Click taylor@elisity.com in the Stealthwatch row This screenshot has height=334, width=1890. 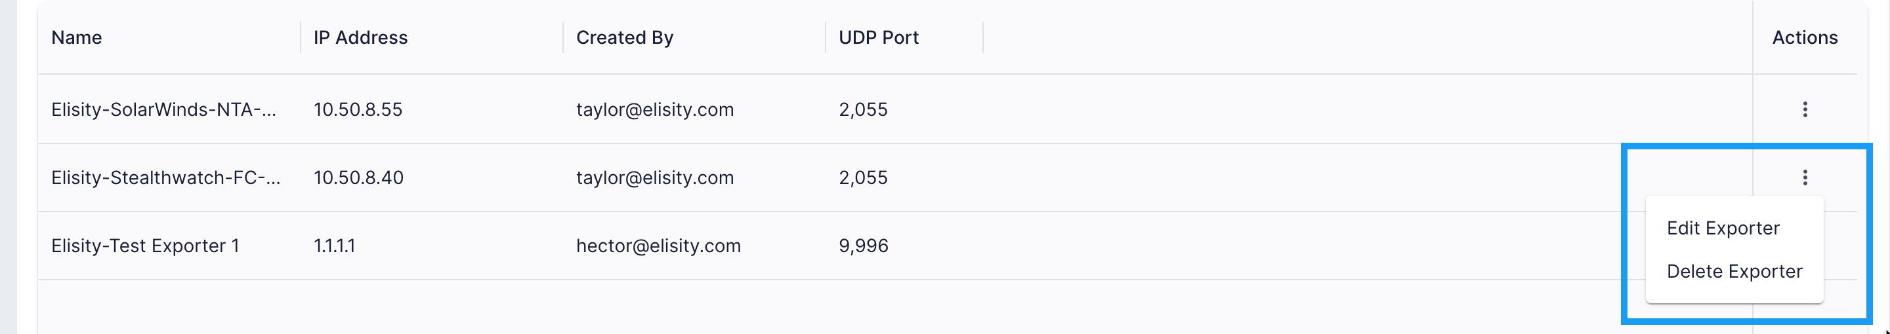[654, 177]
